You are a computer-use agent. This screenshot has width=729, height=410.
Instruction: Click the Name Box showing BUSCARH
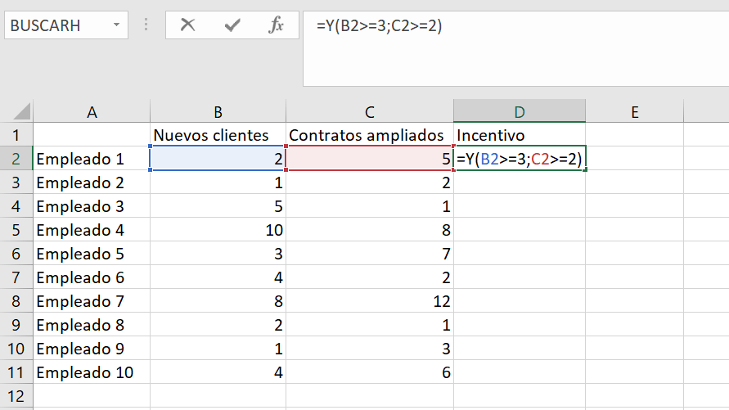(x=66, y=25)
